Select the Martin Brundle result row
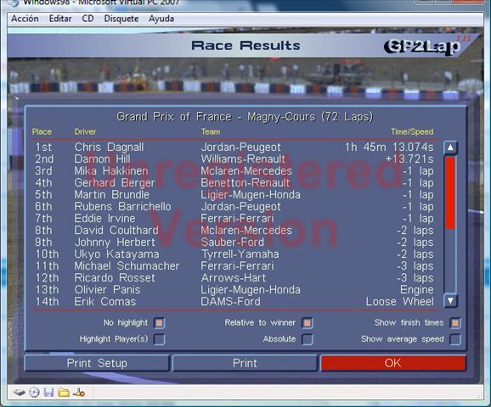This screenshot has height=407, width=491. 234,195
